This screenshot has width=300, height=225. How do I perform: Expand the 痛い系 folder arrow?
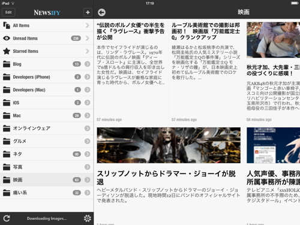(x=88, y=193)
